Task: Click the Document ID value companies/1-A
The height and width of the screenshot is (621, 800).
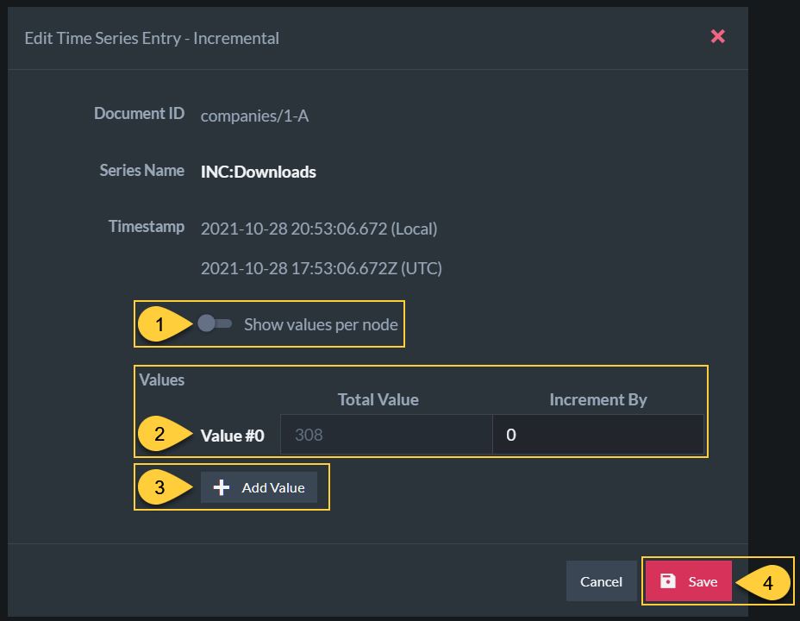Action: pos(254,116)
